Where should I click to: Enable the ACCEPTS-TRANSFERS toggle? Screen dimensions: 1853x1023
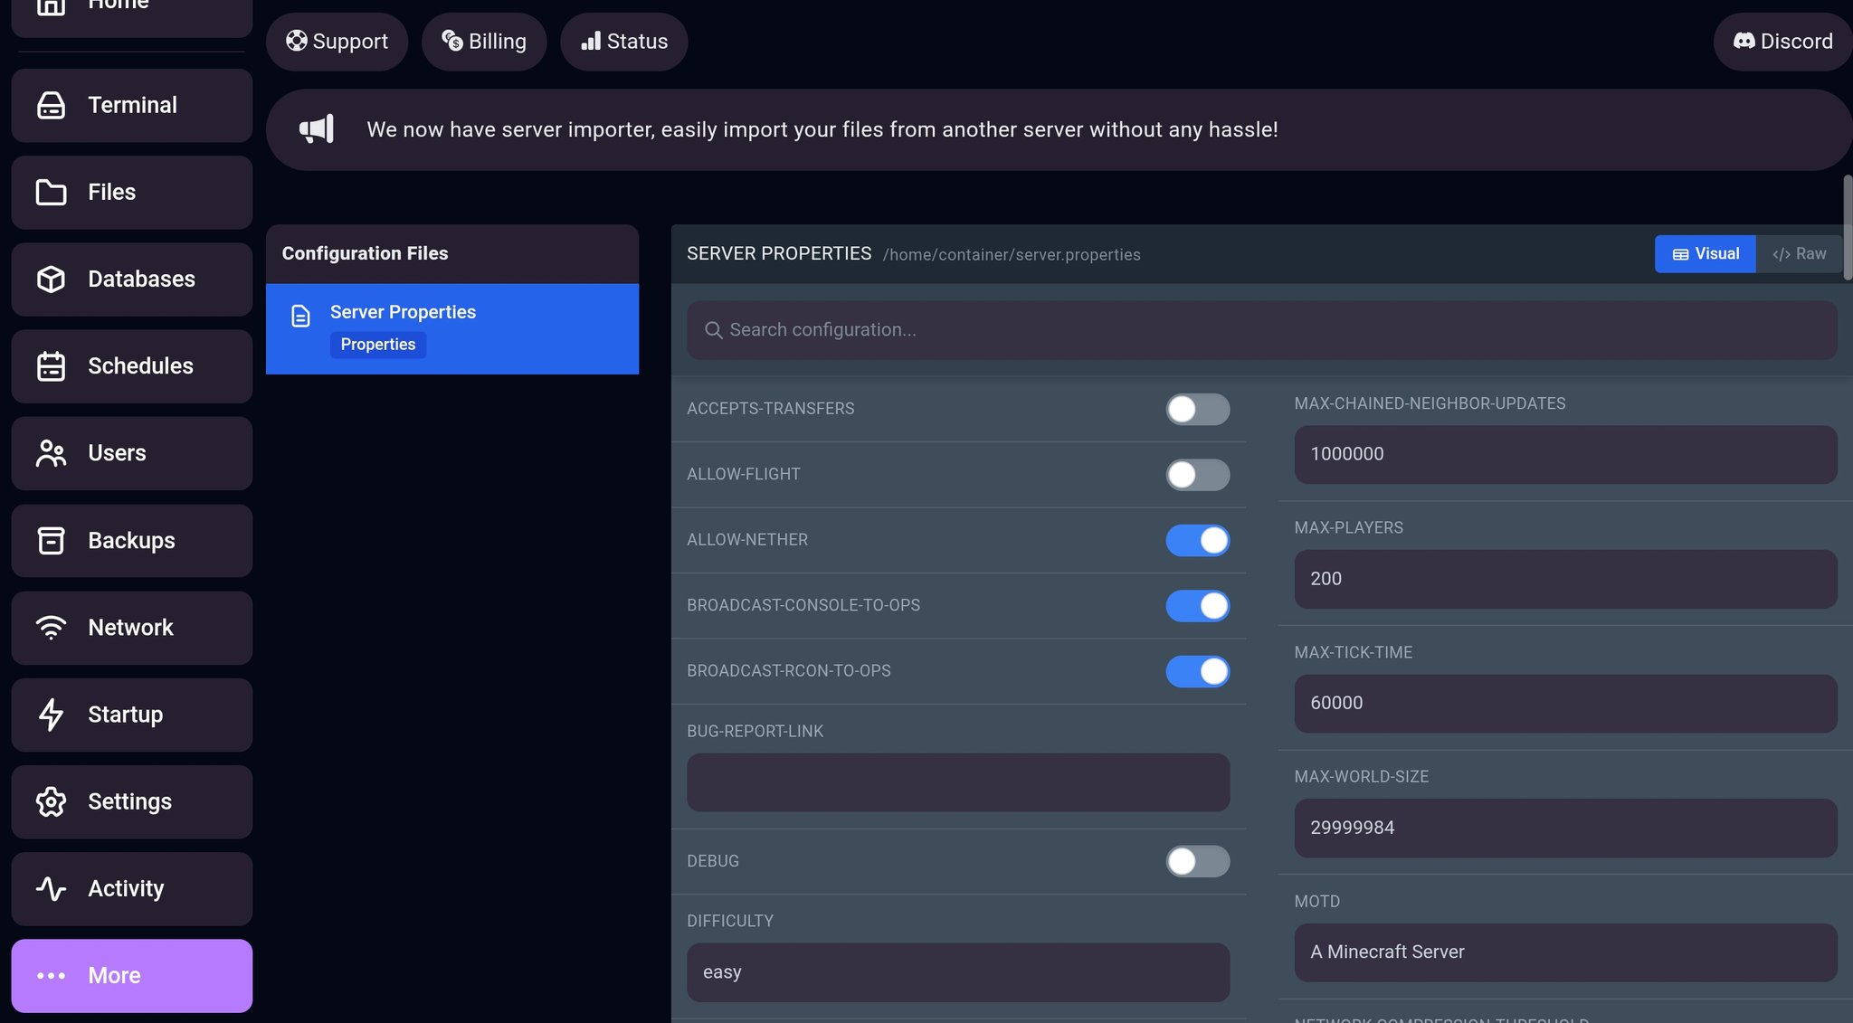pyautogui.click(x=1197, y=409)
